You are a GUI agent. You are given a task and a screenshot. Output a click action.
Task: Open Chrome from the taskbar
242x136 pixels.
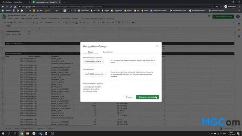(x=22, y=133)
